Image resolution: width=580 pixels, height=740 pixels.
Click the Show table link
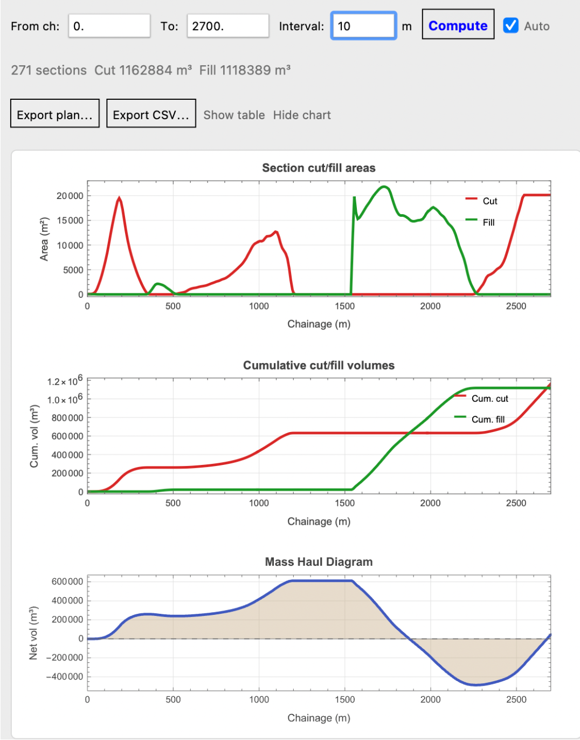(234, 115)
